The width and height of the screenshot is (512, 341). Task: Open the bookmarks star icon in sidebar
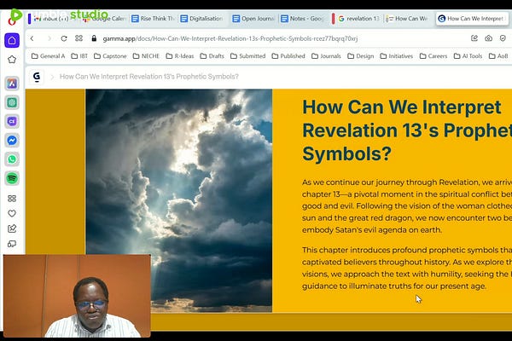click(x=12, y=60)
